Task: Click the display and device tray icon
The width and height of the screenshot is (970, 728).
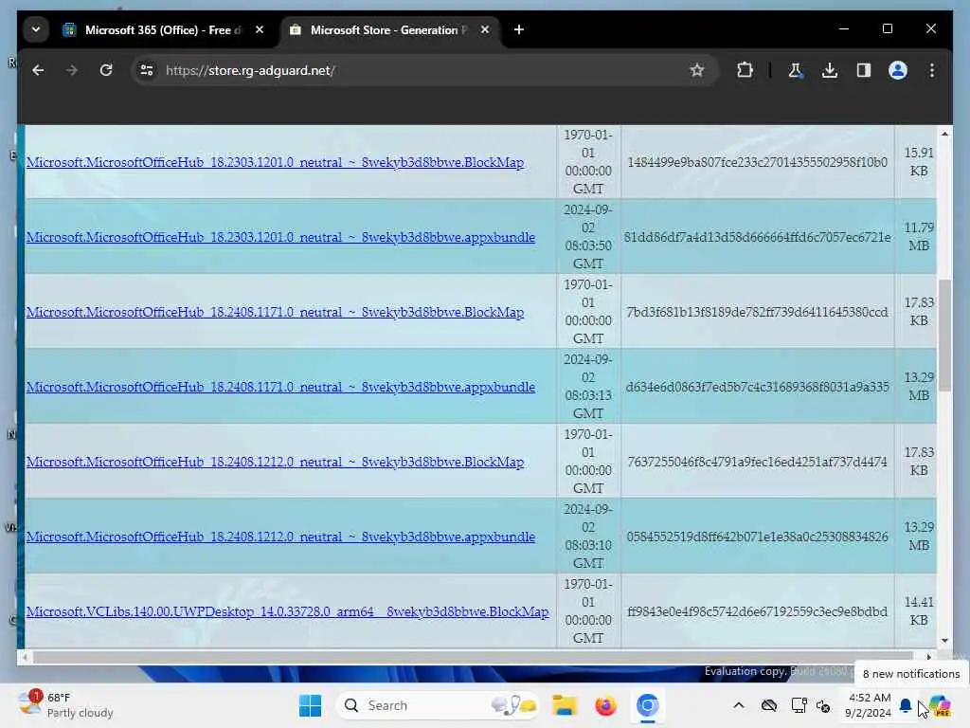Action: (x=799, y=705)
